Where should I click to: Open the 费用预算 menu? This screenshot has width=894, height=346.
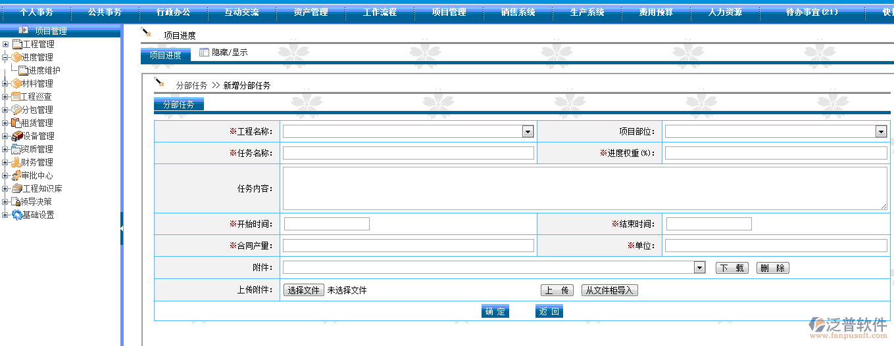coord(656,12)
